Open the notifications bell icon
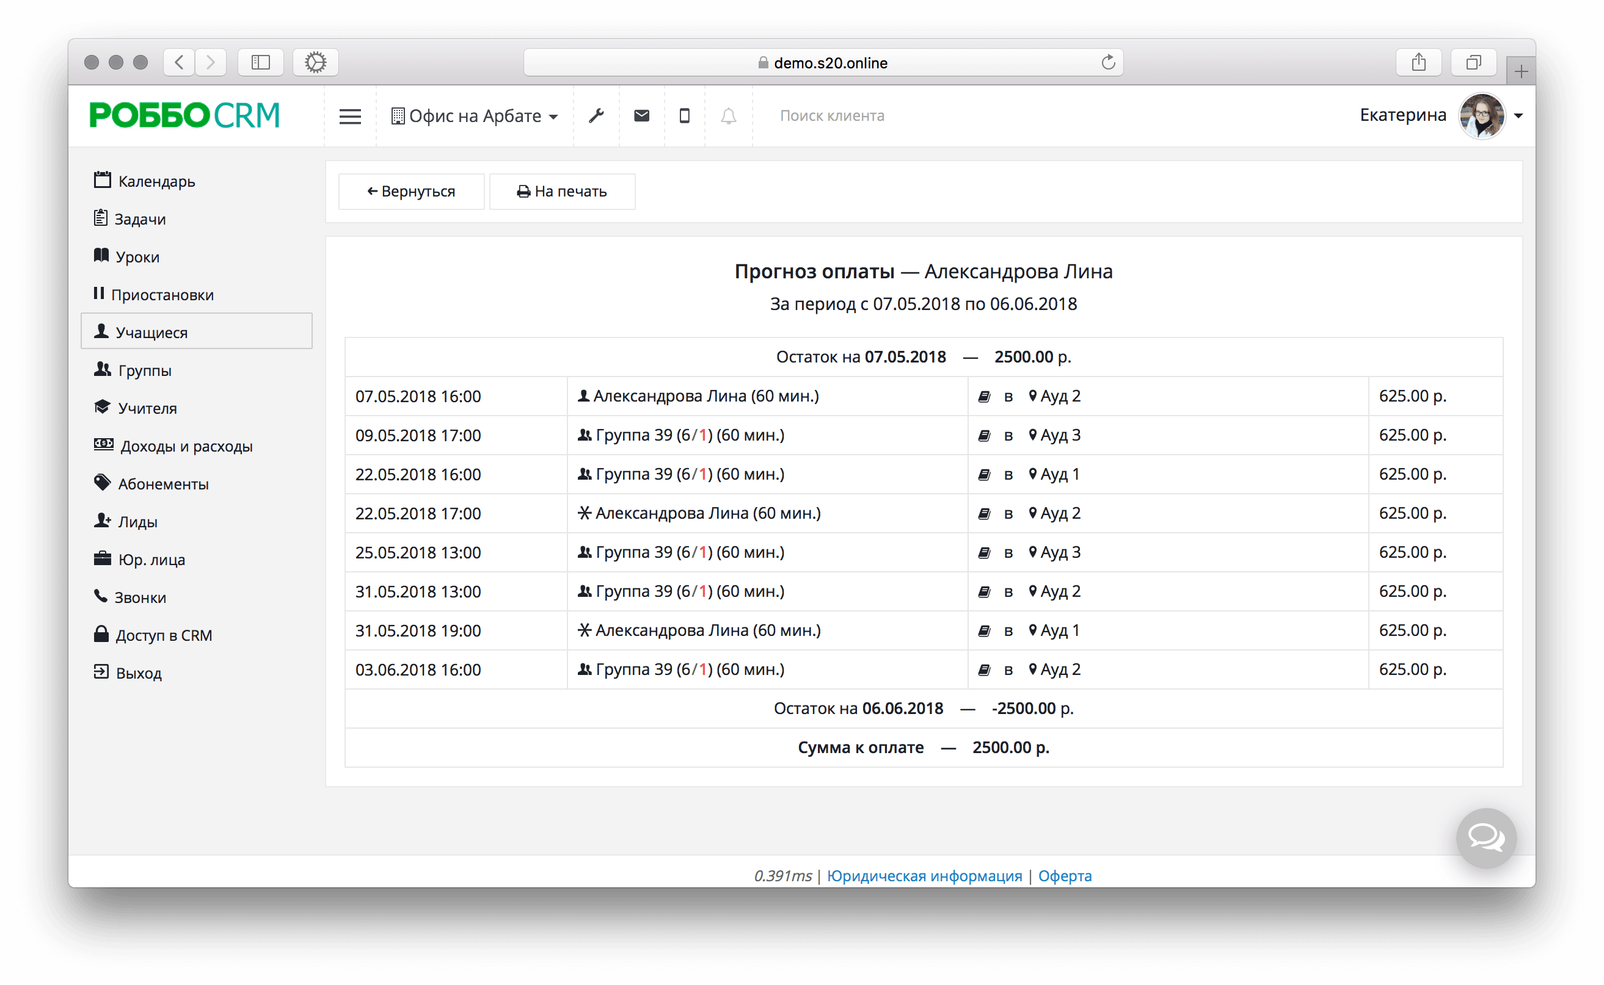1604x985 pixels. (x=728, y=116)
